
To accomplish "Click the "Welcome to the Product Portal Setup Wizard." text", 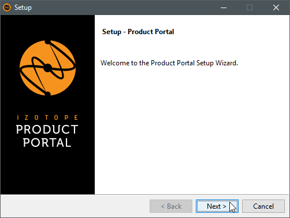I will [169, 63].
